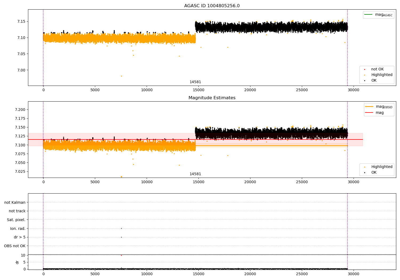Click the "not Kalman" axis label

click(15, 202)
